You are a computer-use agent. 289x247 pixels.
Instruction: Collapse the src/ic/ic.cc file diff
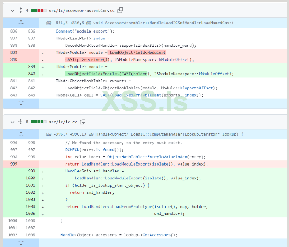click(x=12, y=122)
